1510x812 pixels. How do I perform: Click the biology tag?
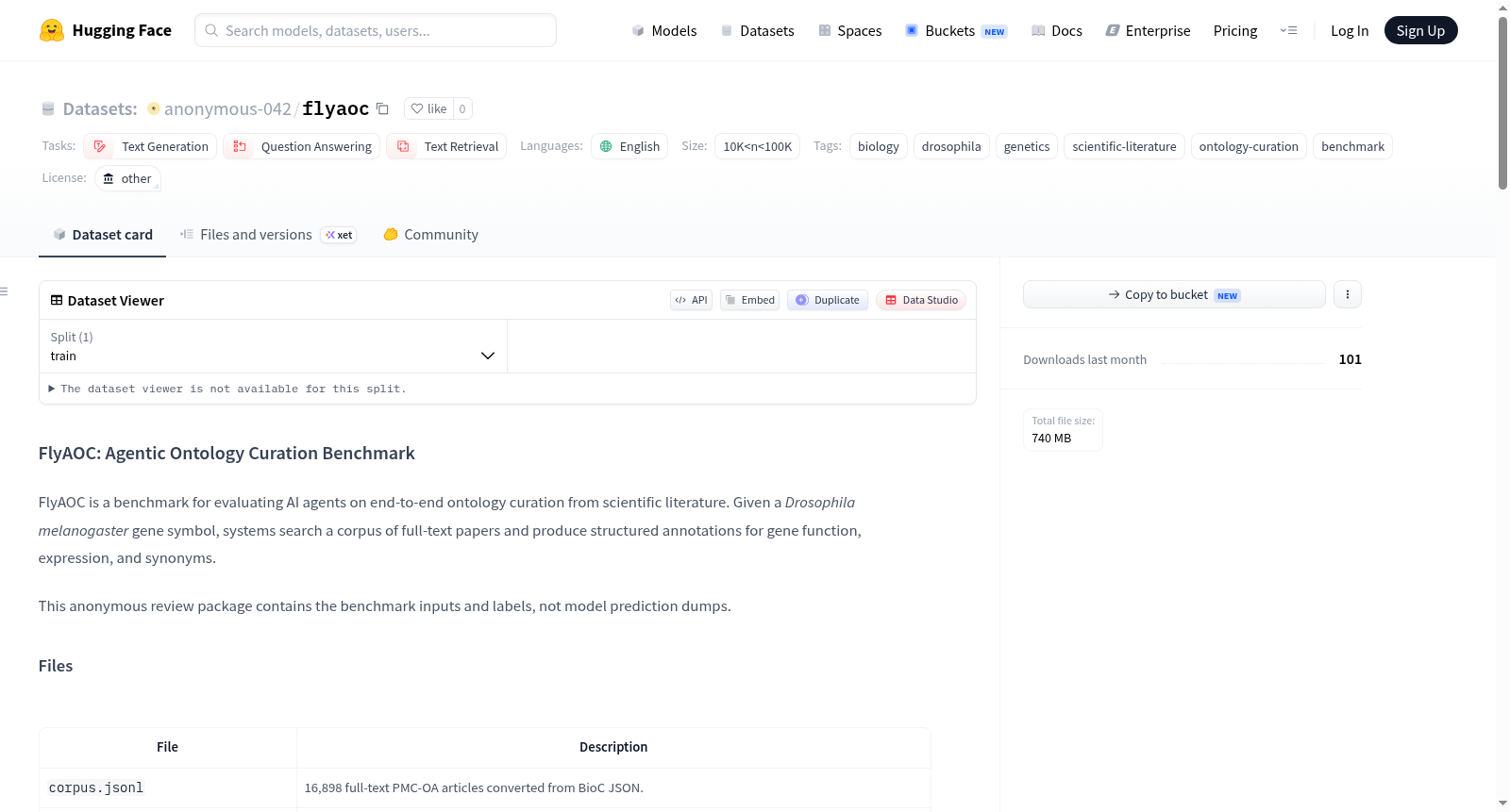coord(879,146)
